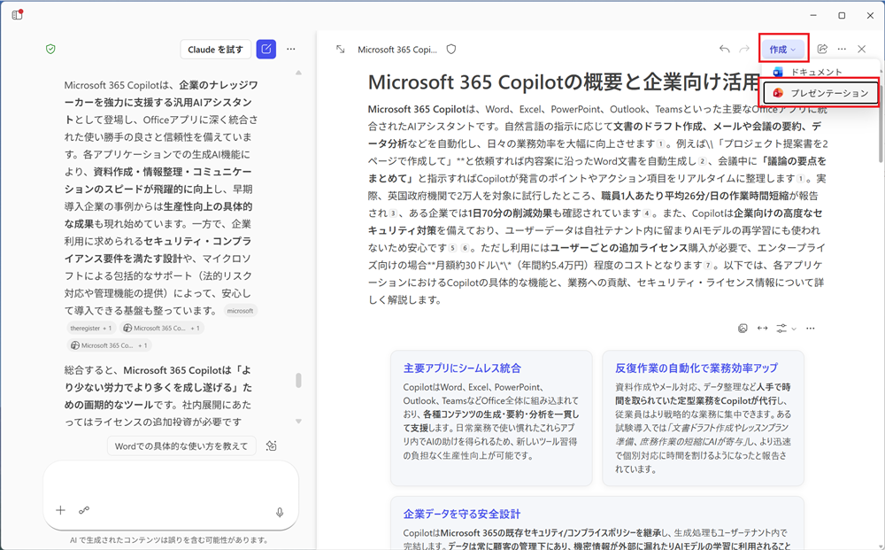
Task: Open the theregister +1 source citation
Action: coord(91,328)
